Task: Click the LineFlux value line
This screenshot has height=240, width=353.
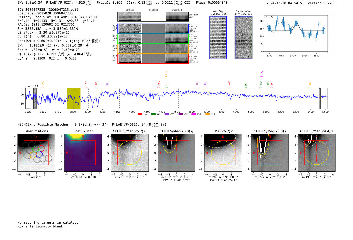Action: click(x=44, y=32)
